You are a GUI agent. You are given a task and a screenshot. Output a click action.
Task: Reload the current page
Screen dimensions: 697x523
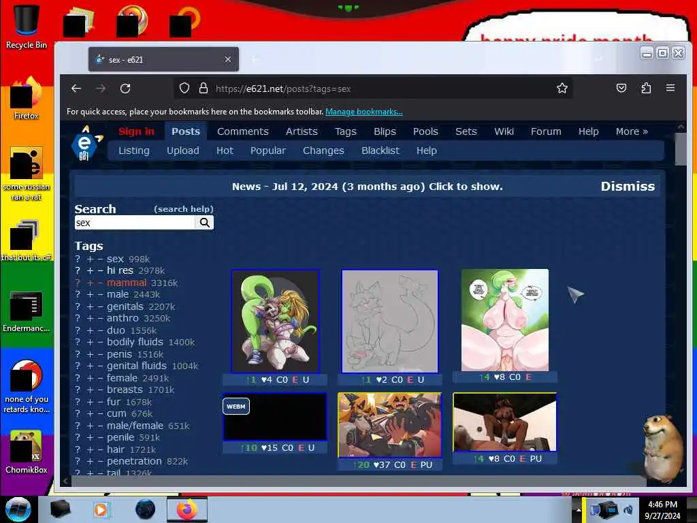(x=125, y=89)
